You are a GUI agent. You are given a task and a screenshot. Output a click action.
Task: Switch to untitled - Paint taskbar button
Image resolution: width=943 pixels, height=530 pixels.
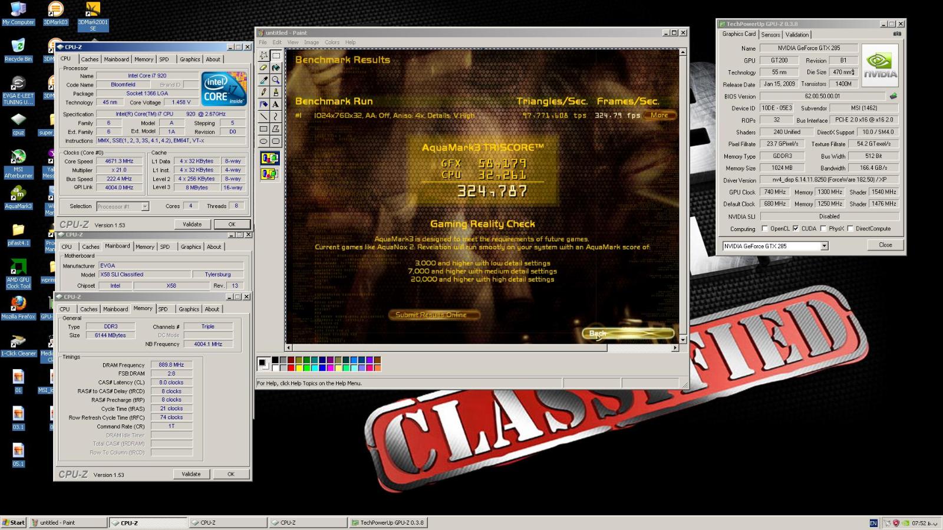[68, 522]
